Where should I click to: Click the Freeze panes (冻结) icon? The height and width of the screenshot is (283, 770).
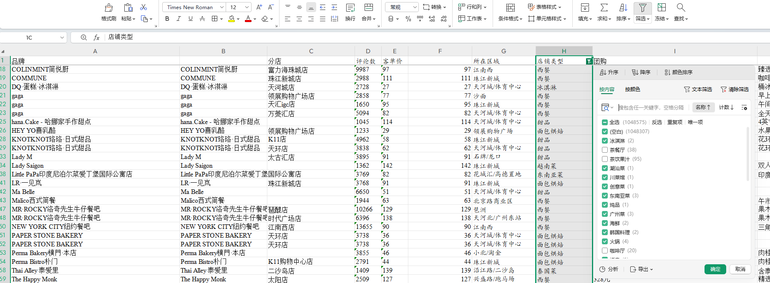click(662, 7)
